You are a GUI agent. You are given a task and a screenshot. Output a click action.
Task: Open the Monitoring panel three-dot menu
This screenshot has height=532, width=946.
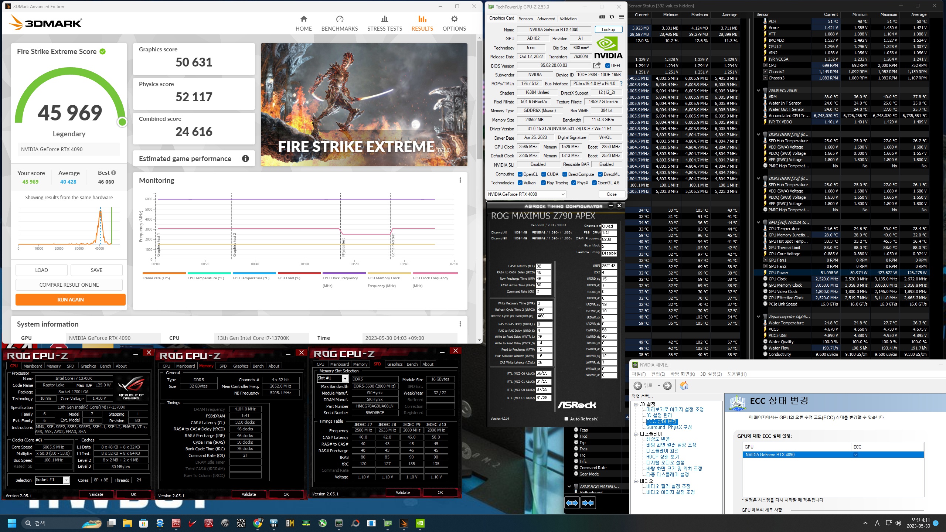(x=460, y=180)
